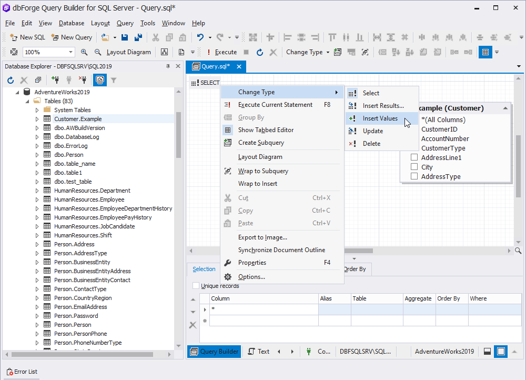Click the Save floppy disk icon
Screen dimensions: 526x380
[x=125, y=37]
